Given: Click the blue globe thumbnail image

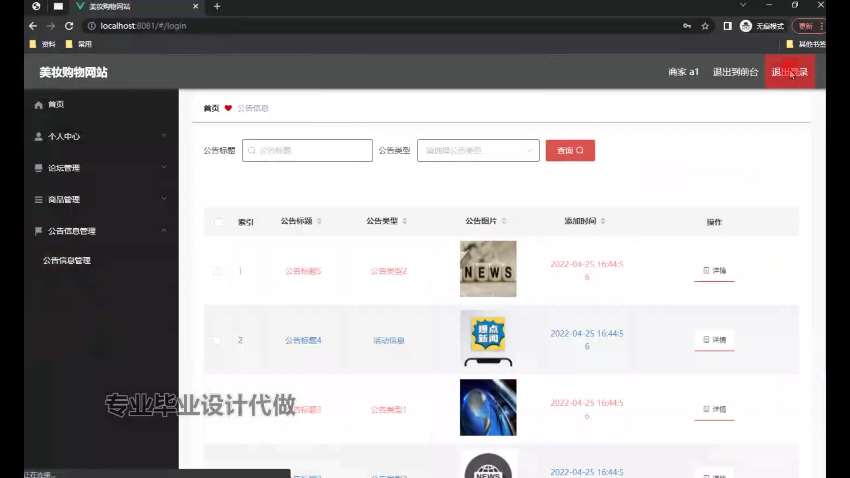Looking at the screenshot, I should [x=488, y=408].
